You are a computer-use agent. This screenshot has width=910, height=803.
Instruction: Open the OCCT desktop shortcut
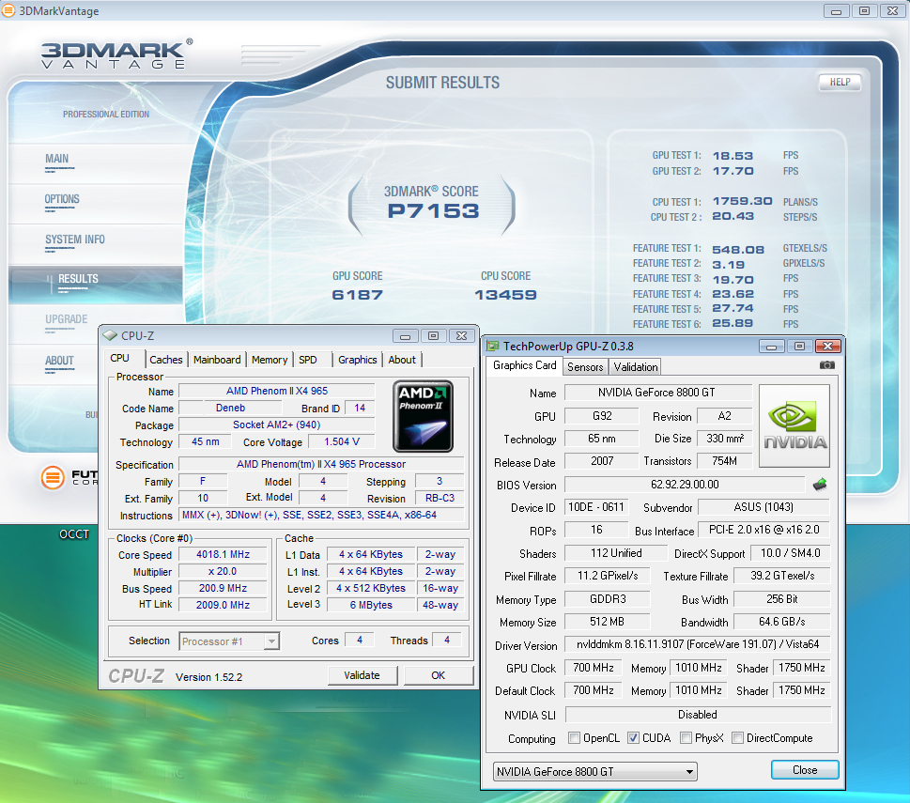[74, 533]
